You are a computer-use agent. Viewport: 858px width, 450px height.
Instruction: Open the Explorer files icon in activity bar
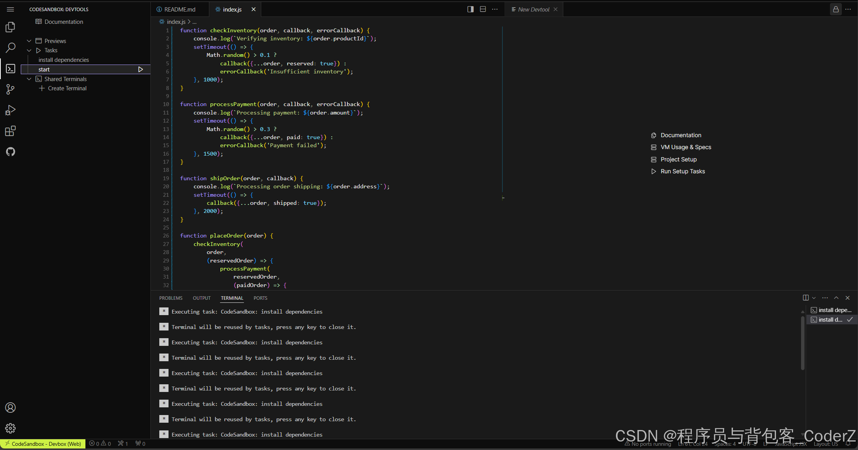pos(10,27)
